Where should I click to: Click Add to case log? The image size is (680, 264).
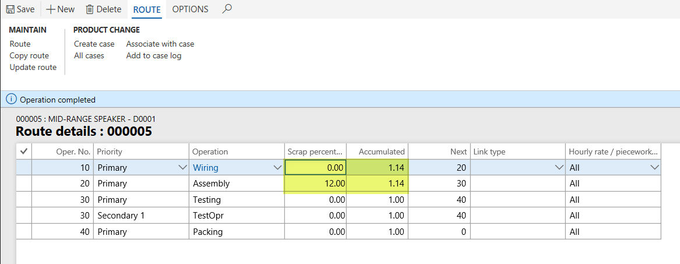pos(154,55)
